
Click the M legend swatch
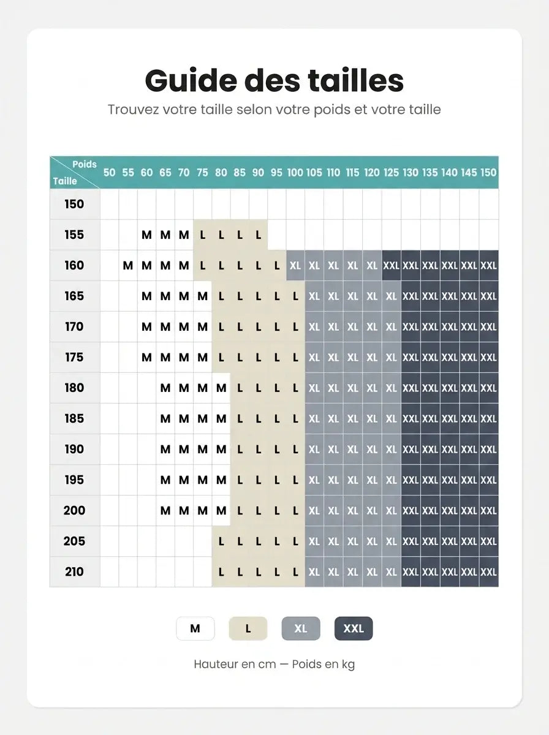[195, 628]
